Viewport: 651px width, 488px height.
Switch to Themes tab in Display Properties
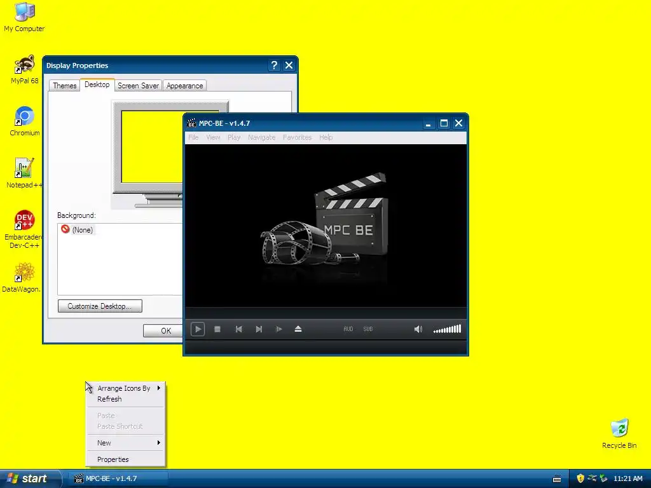click(65, 86)
